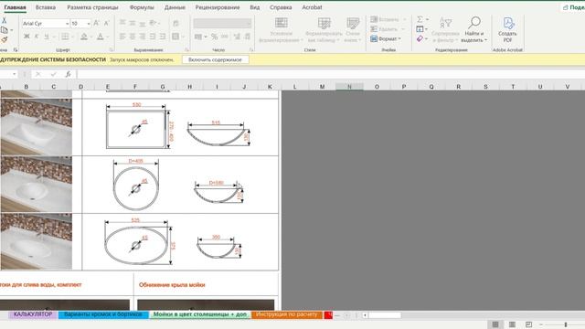
Task: Click the insert function fx icon
Action: [x=68, y=74]
